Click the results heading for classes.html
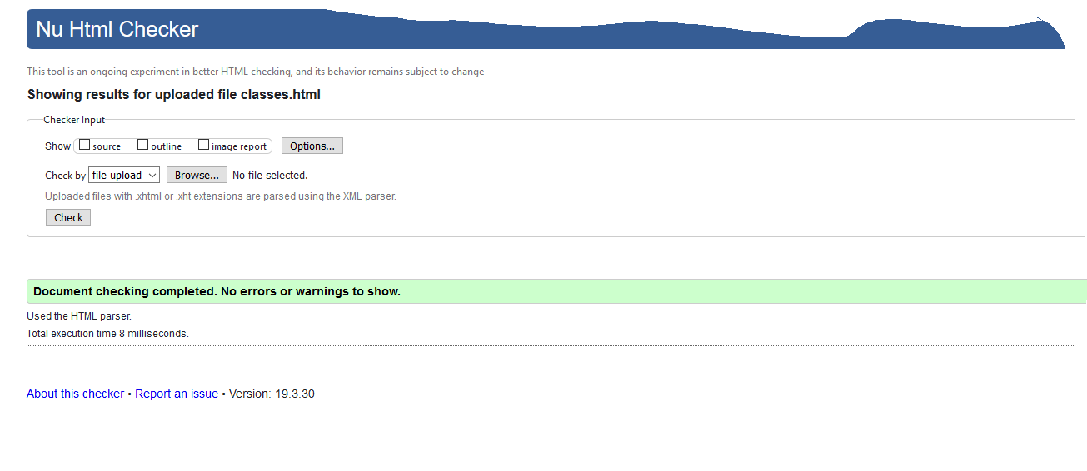The image size is (1087, 471). click(174, 94)
